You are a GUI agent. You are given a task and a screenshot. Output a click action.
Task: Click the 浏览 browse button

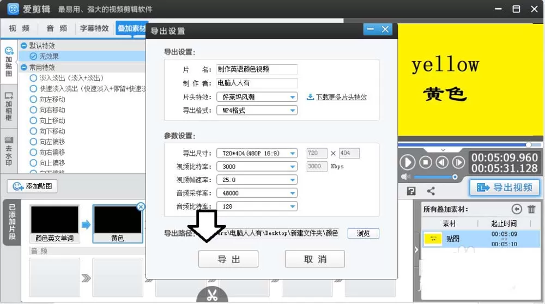pyautogui.click(x=363, y=234)
